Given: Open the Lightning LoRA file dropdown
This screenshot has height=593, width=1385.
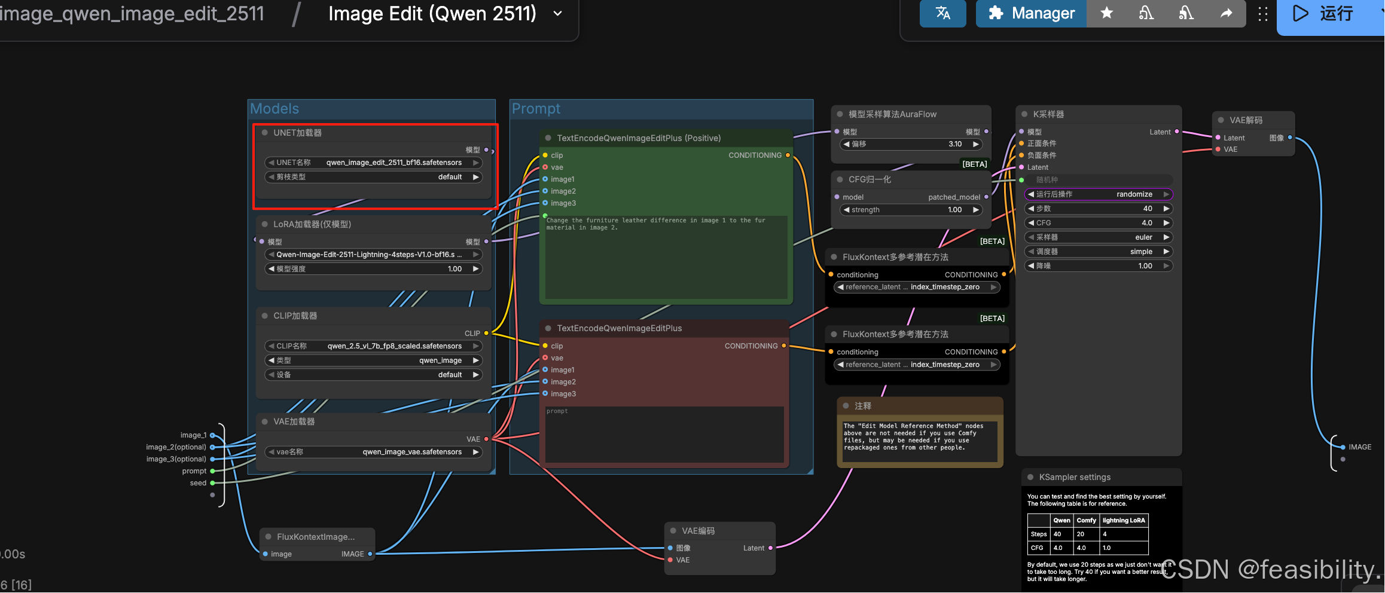Looking at the screenshot, I should pos(374,255).
